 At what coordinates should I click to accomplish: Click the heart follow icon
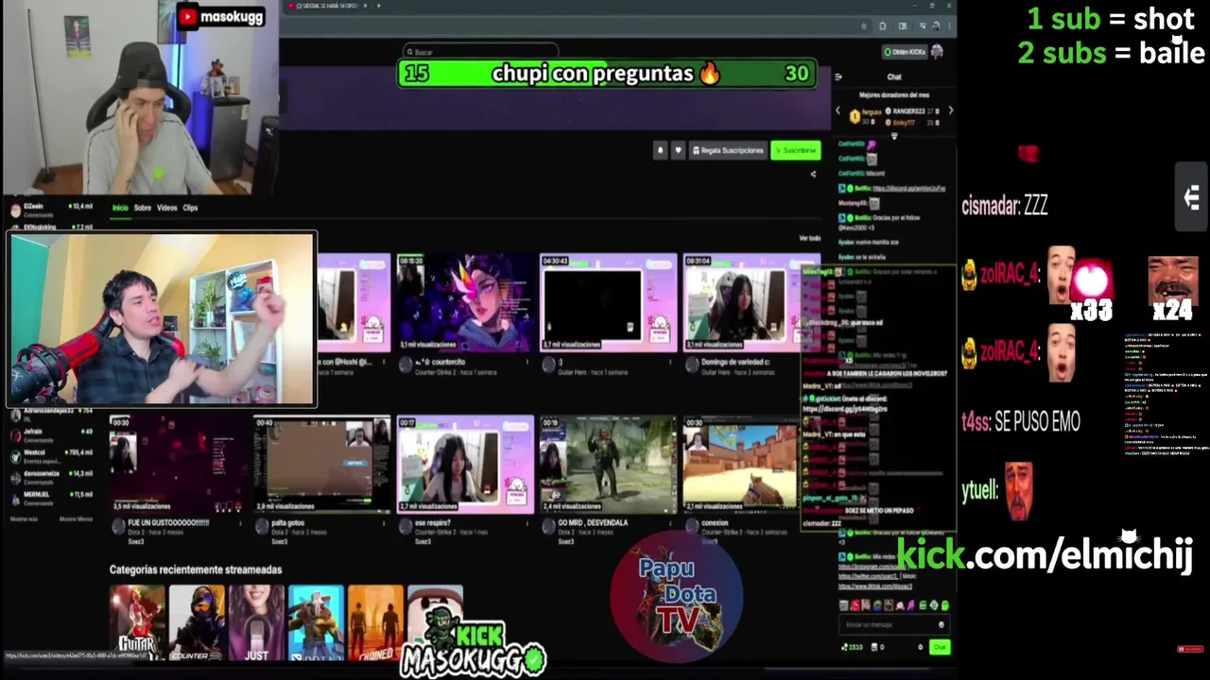(678, 150)
